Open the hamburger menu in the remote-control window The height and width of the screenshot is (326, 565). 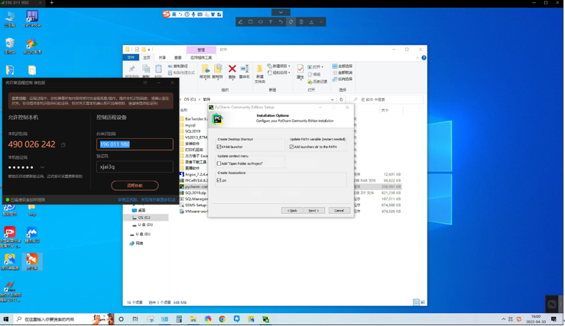145,82
